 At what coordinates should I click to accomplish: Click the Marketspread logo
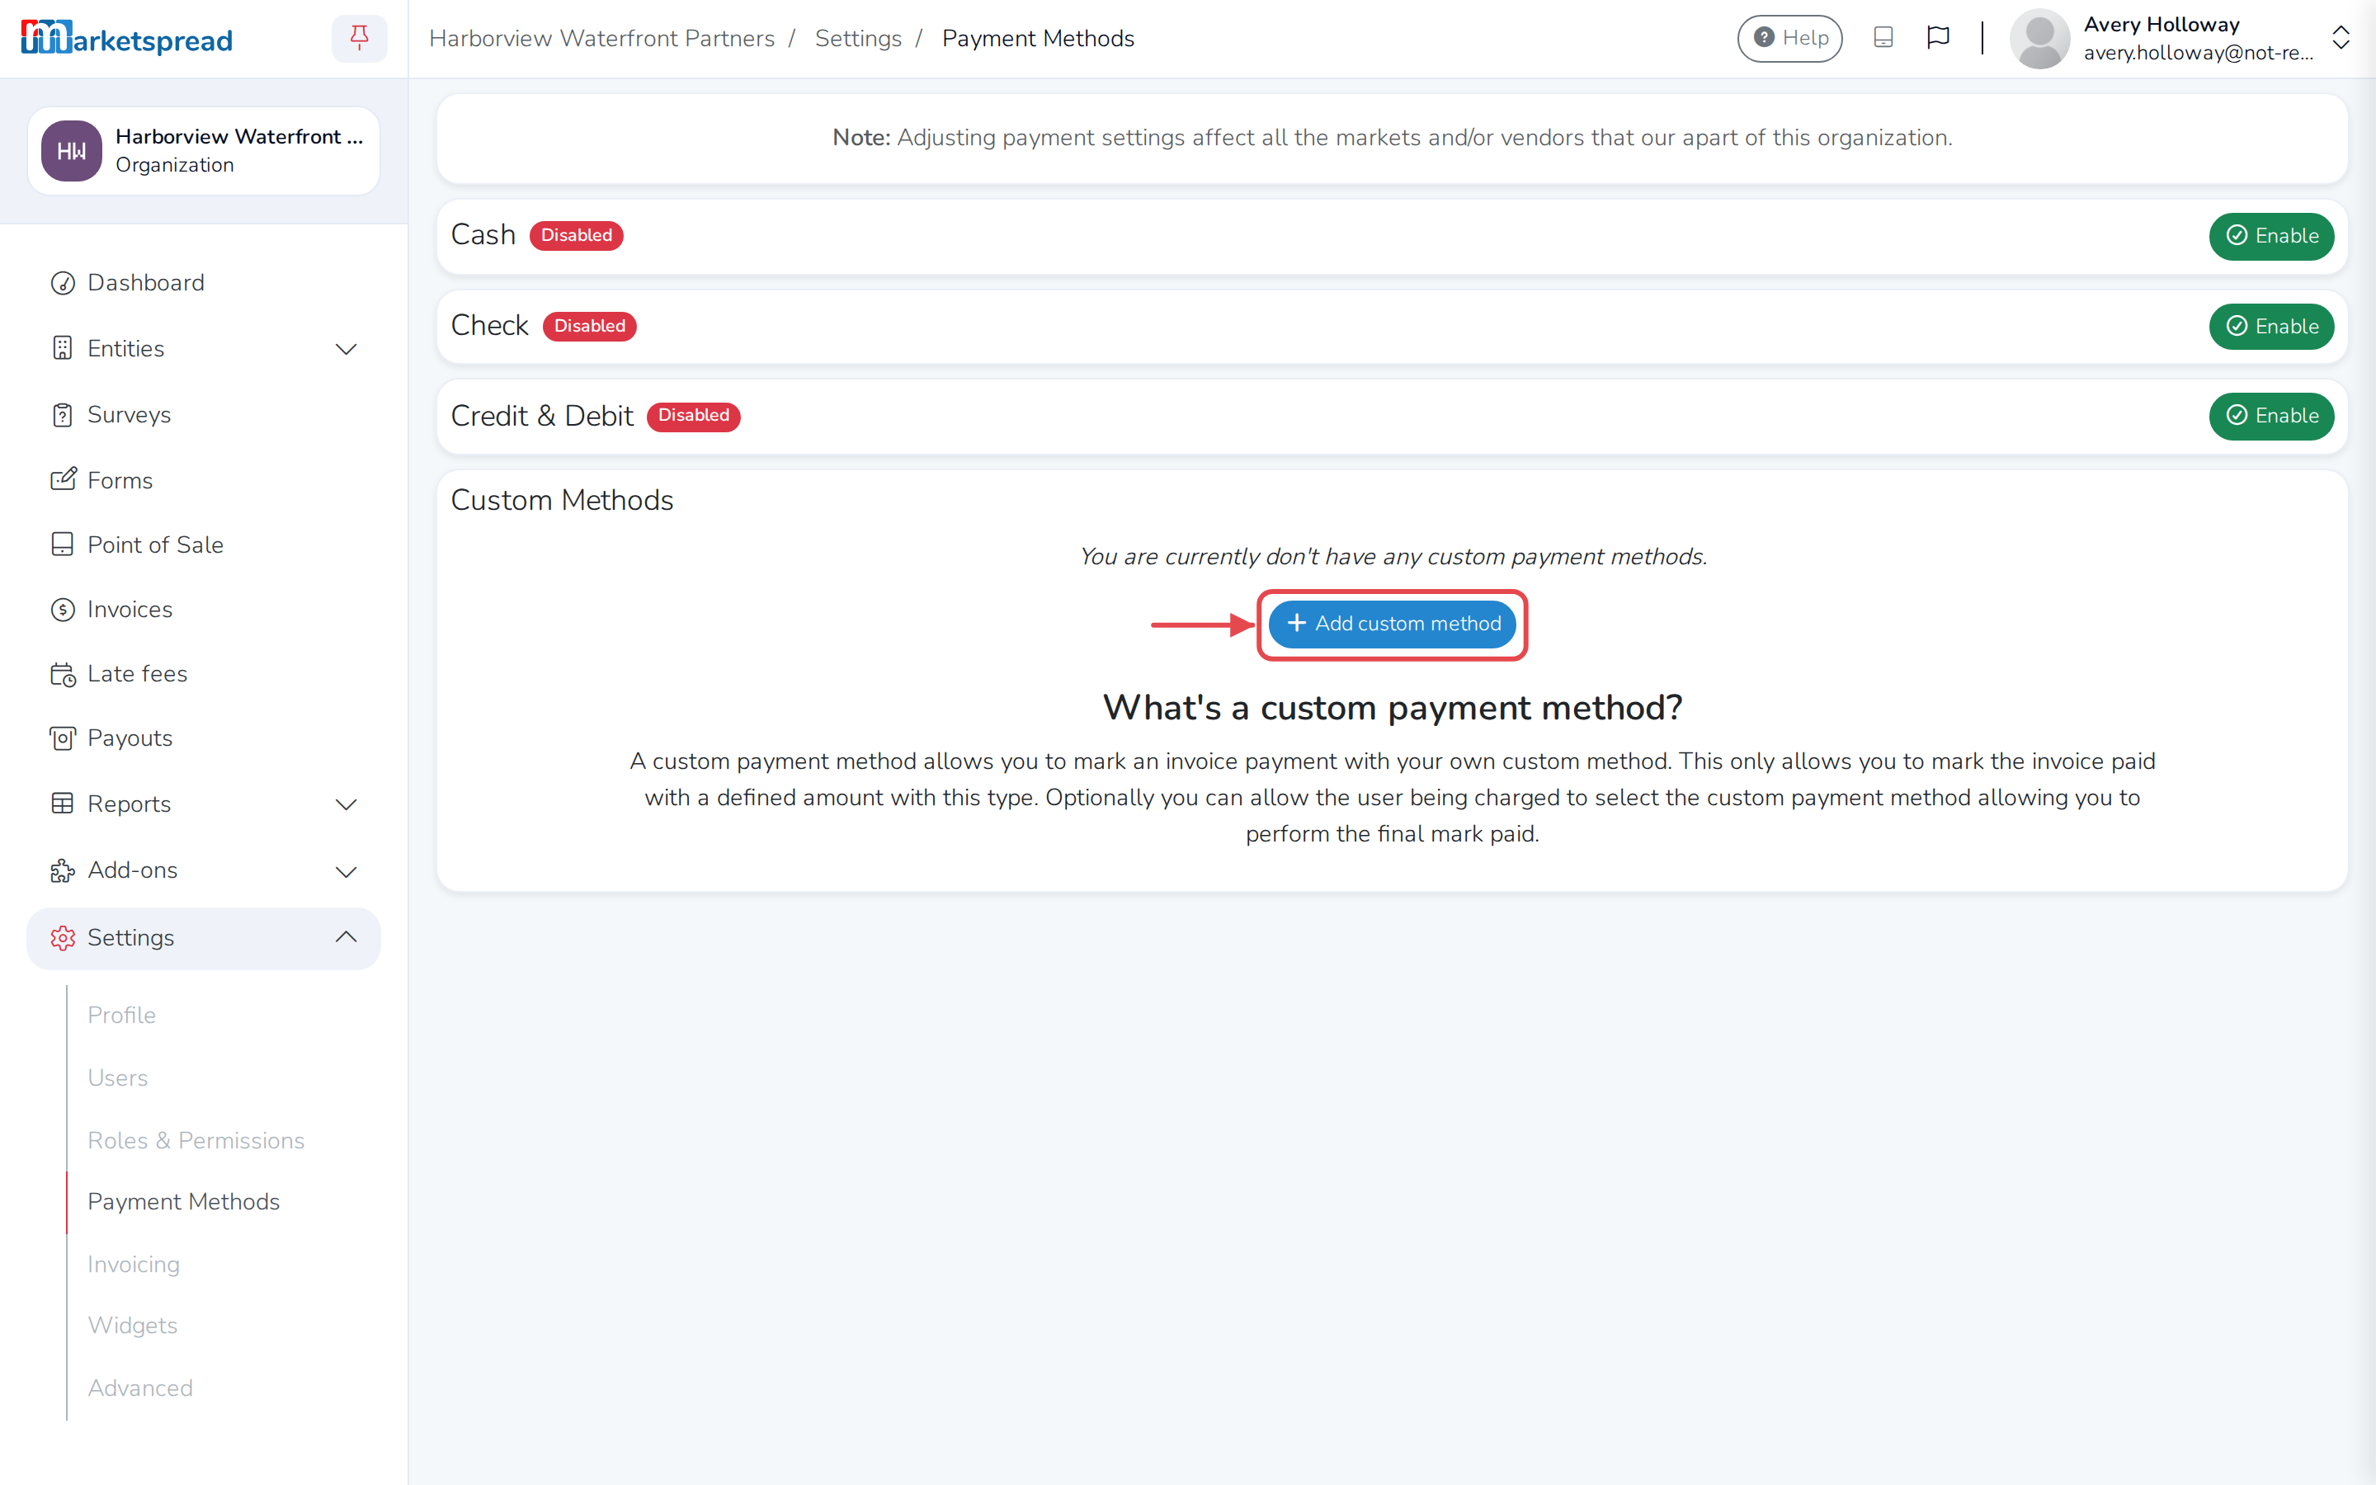[127, 38]
